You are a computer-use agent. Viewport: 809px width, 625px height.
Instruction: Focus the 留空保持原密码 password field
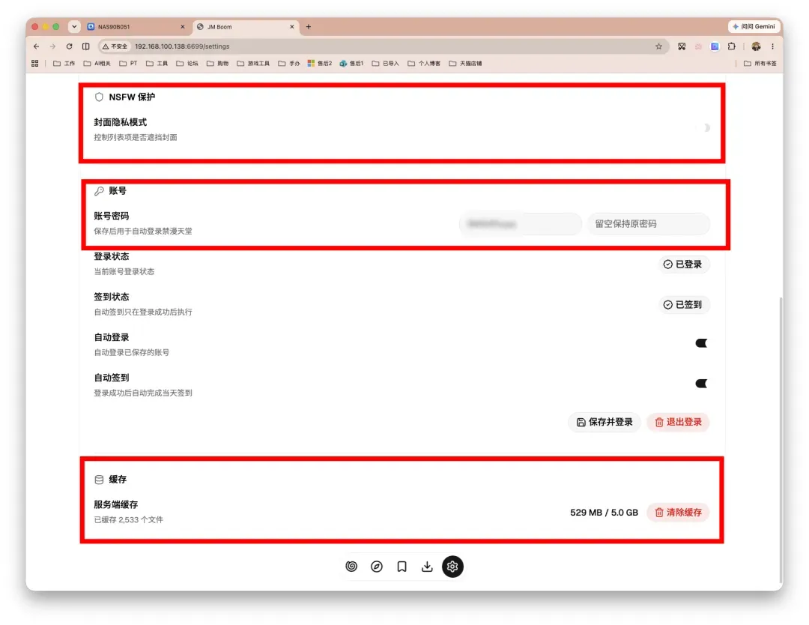[649, 224]
